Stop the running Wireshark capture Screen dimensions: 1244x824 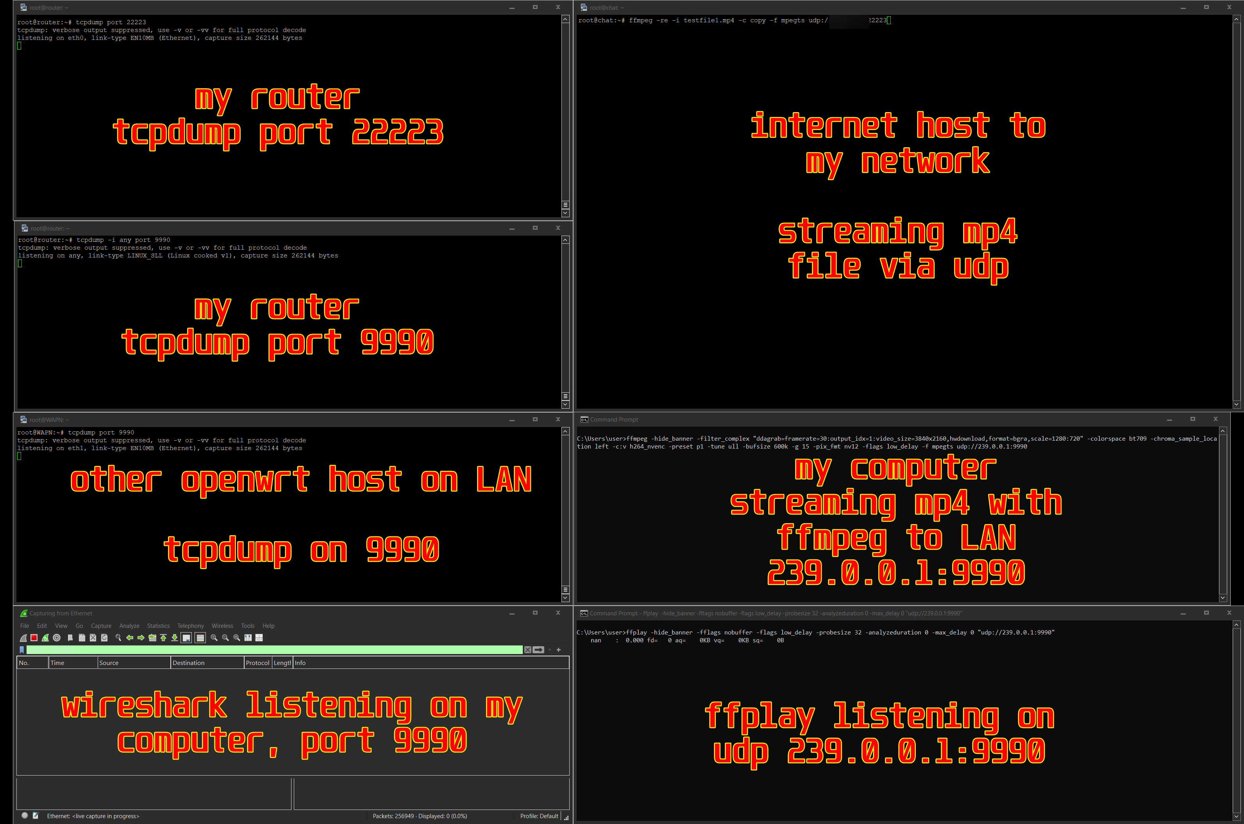[x=34, y=638]
